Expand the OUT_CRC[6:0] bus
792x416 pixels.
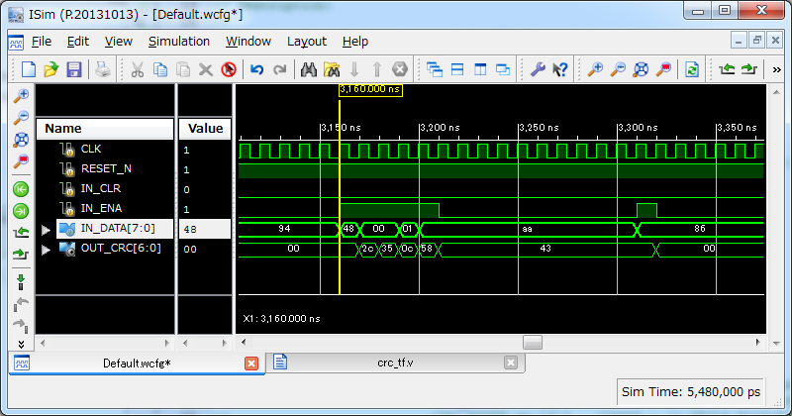[46, 250]
